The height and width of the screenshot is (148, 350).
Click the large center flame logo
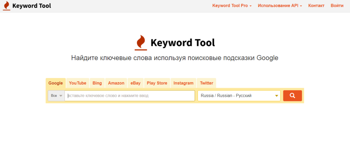point(140,43)
